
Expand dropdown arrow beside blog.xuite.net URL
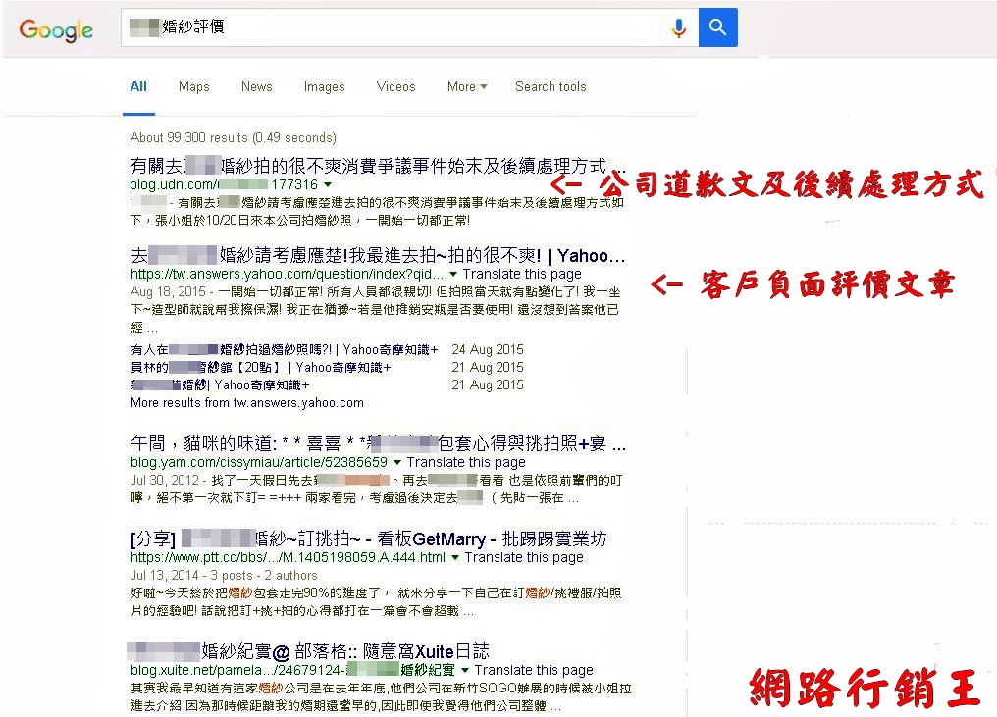click(x=465, y=671)
